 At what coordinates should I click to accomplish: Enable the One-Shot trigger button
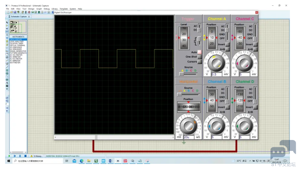(200, 57)
